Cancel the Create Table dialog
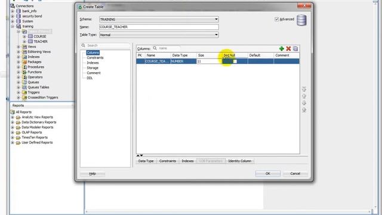Screen dimensions: 382x215 (295, 174)
